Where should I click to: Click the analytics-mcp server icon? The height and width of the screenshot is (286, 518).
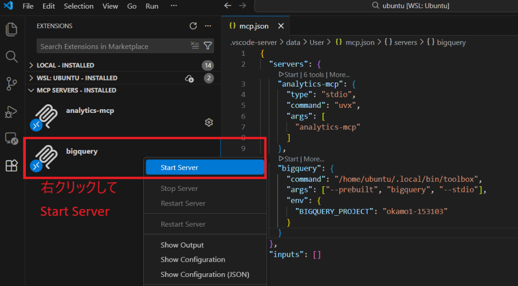(x=44, y=118)
